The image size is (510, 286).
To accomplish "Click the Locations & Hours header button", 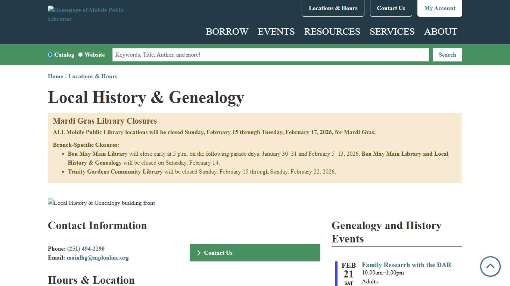I will coord(333,8).
